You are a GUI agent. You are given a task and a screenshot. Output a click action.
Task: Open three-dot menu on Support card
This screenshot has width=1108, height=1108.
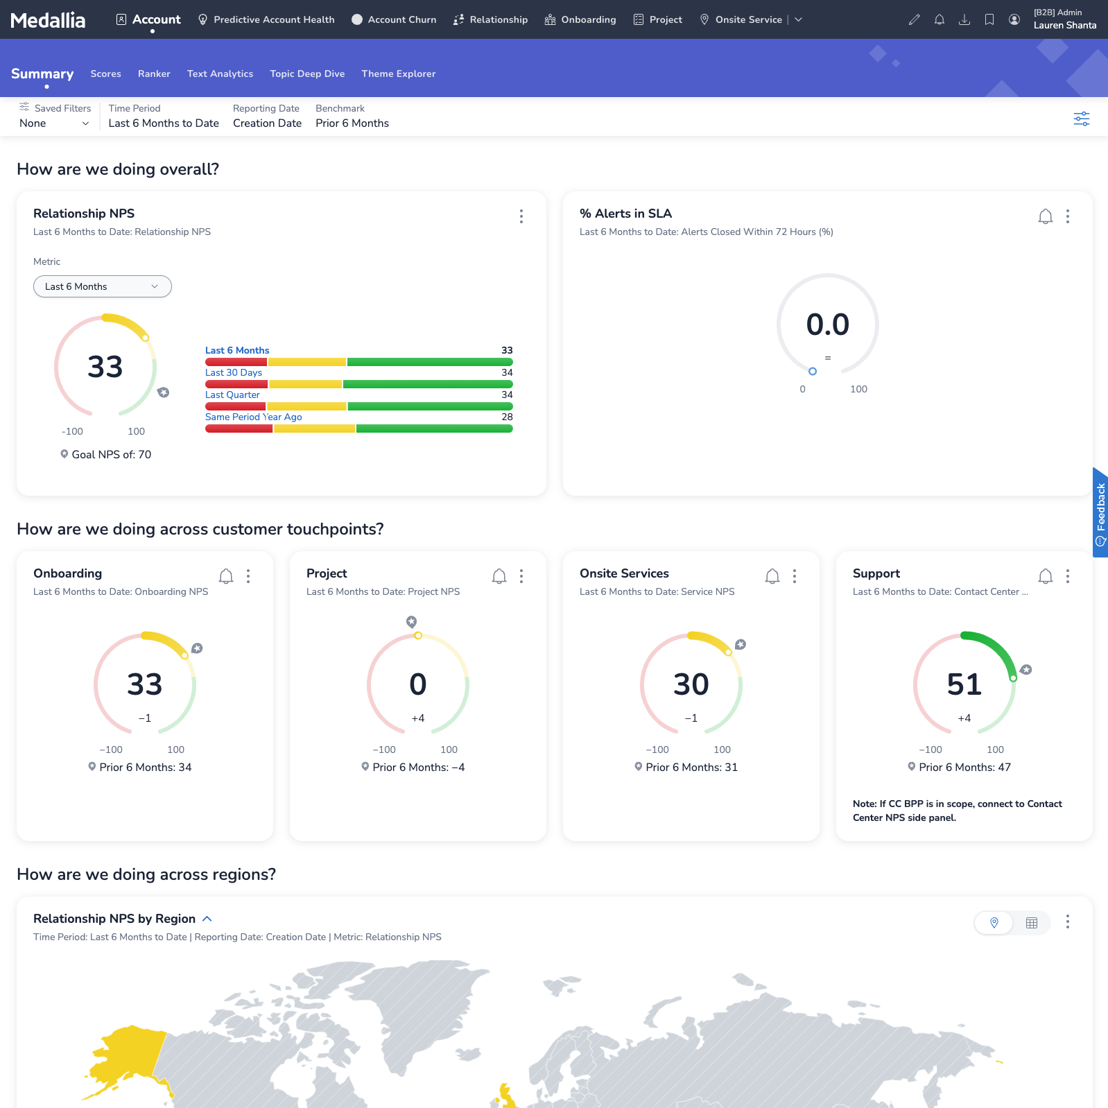[x=1068, y=576]
